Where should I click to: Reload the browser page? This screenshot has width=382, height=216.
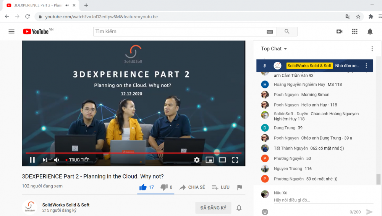[28, 16]
